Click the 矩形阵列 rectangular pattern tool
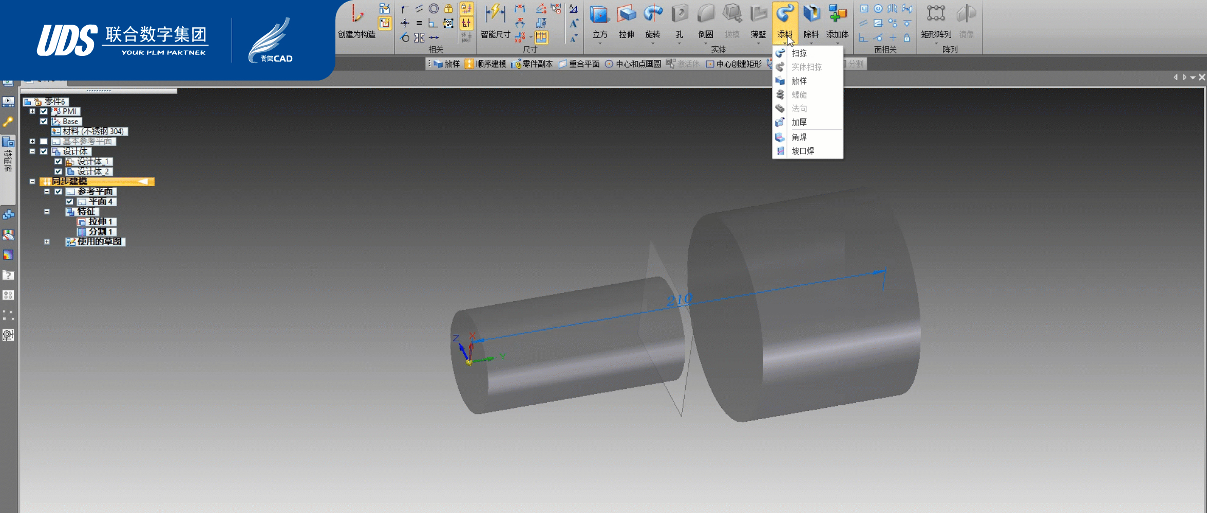 936,21
